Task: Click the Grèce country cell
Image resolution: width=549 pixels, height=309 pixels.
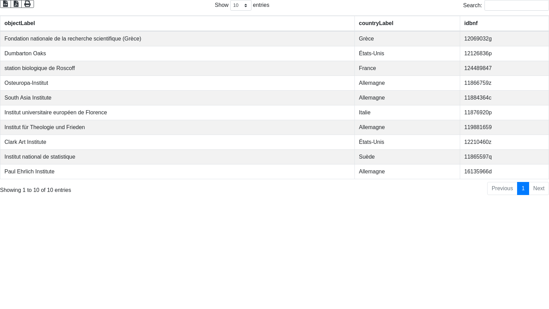Action: click(x=407, y=39)
